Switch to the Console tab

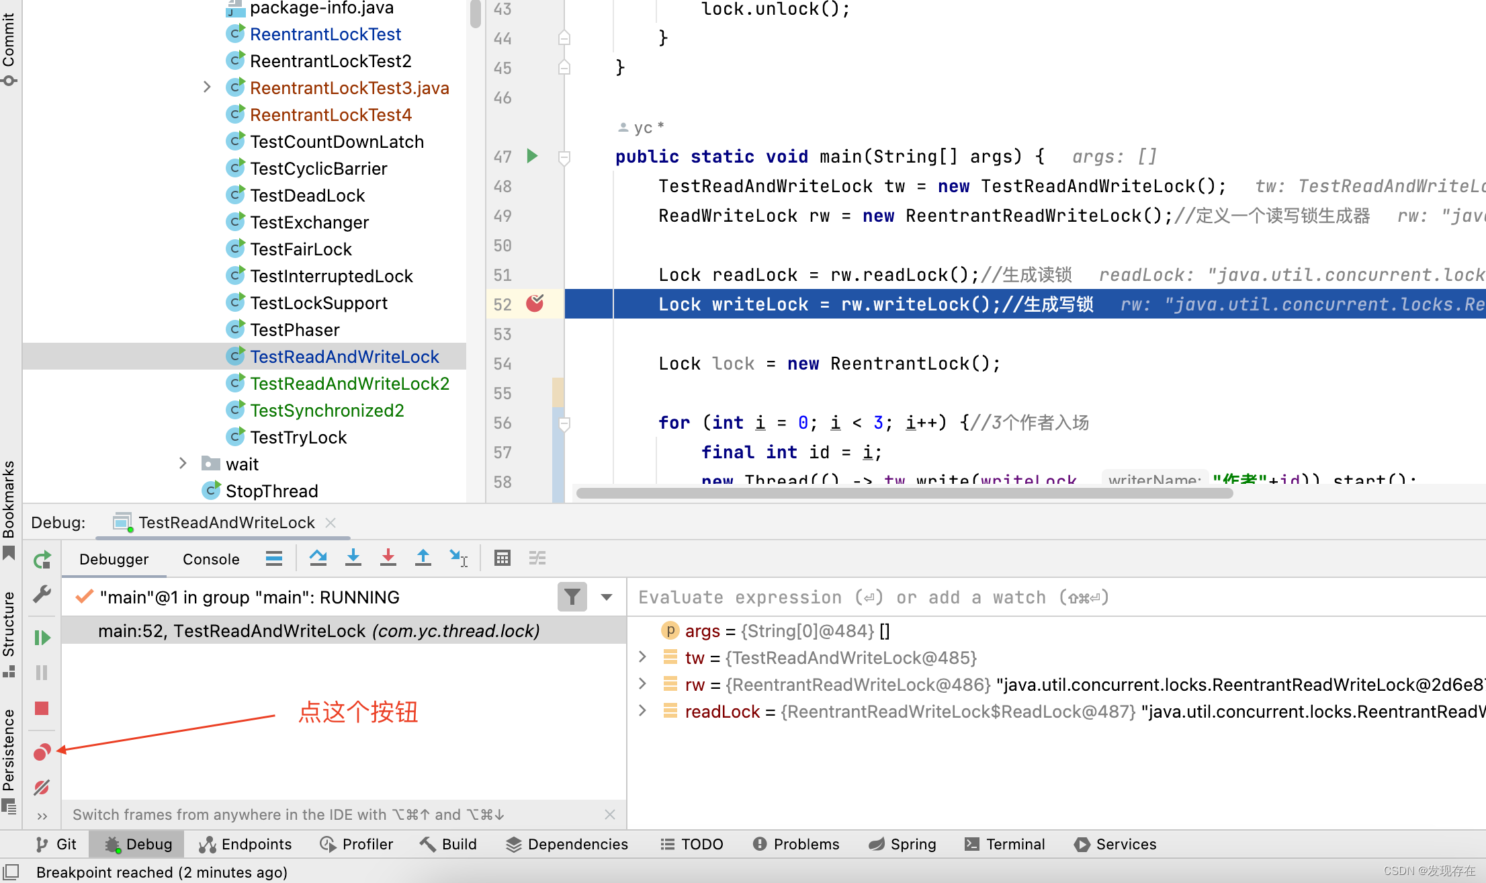(x=210, y=559)
